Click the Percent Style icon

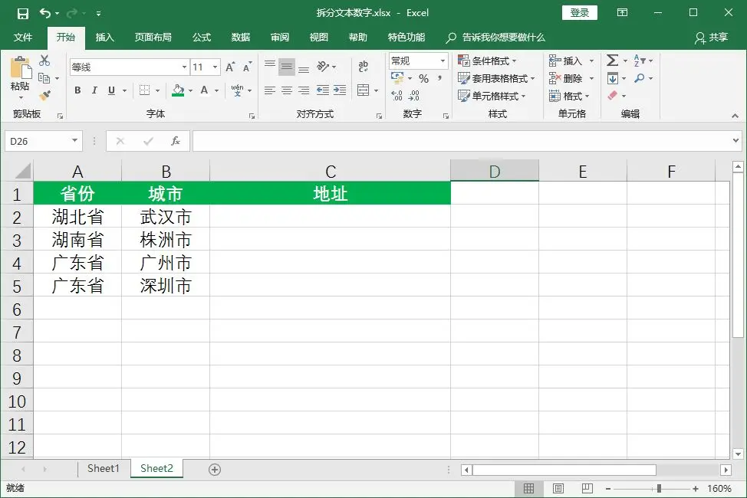click(x=423, y=78)
